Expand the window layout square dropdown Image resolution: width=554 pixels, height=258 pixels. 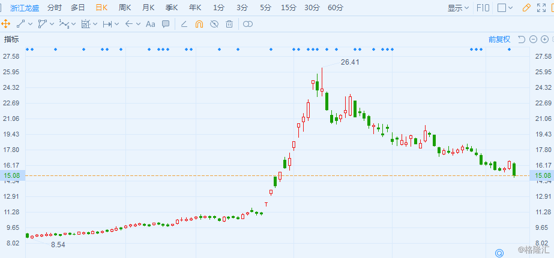[505, 8]
